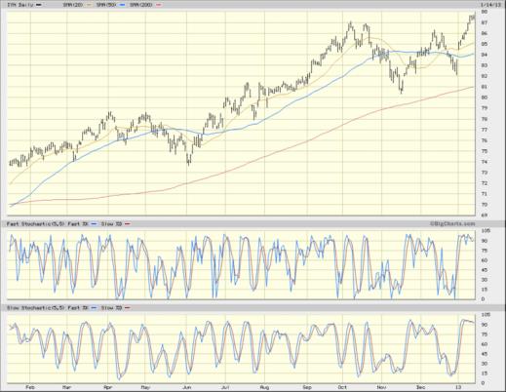The width and height of the screenshot is (506, 392).
Task: Click the red Slow %D marker in Fast Stochastic legend
Action: point(128,224)
